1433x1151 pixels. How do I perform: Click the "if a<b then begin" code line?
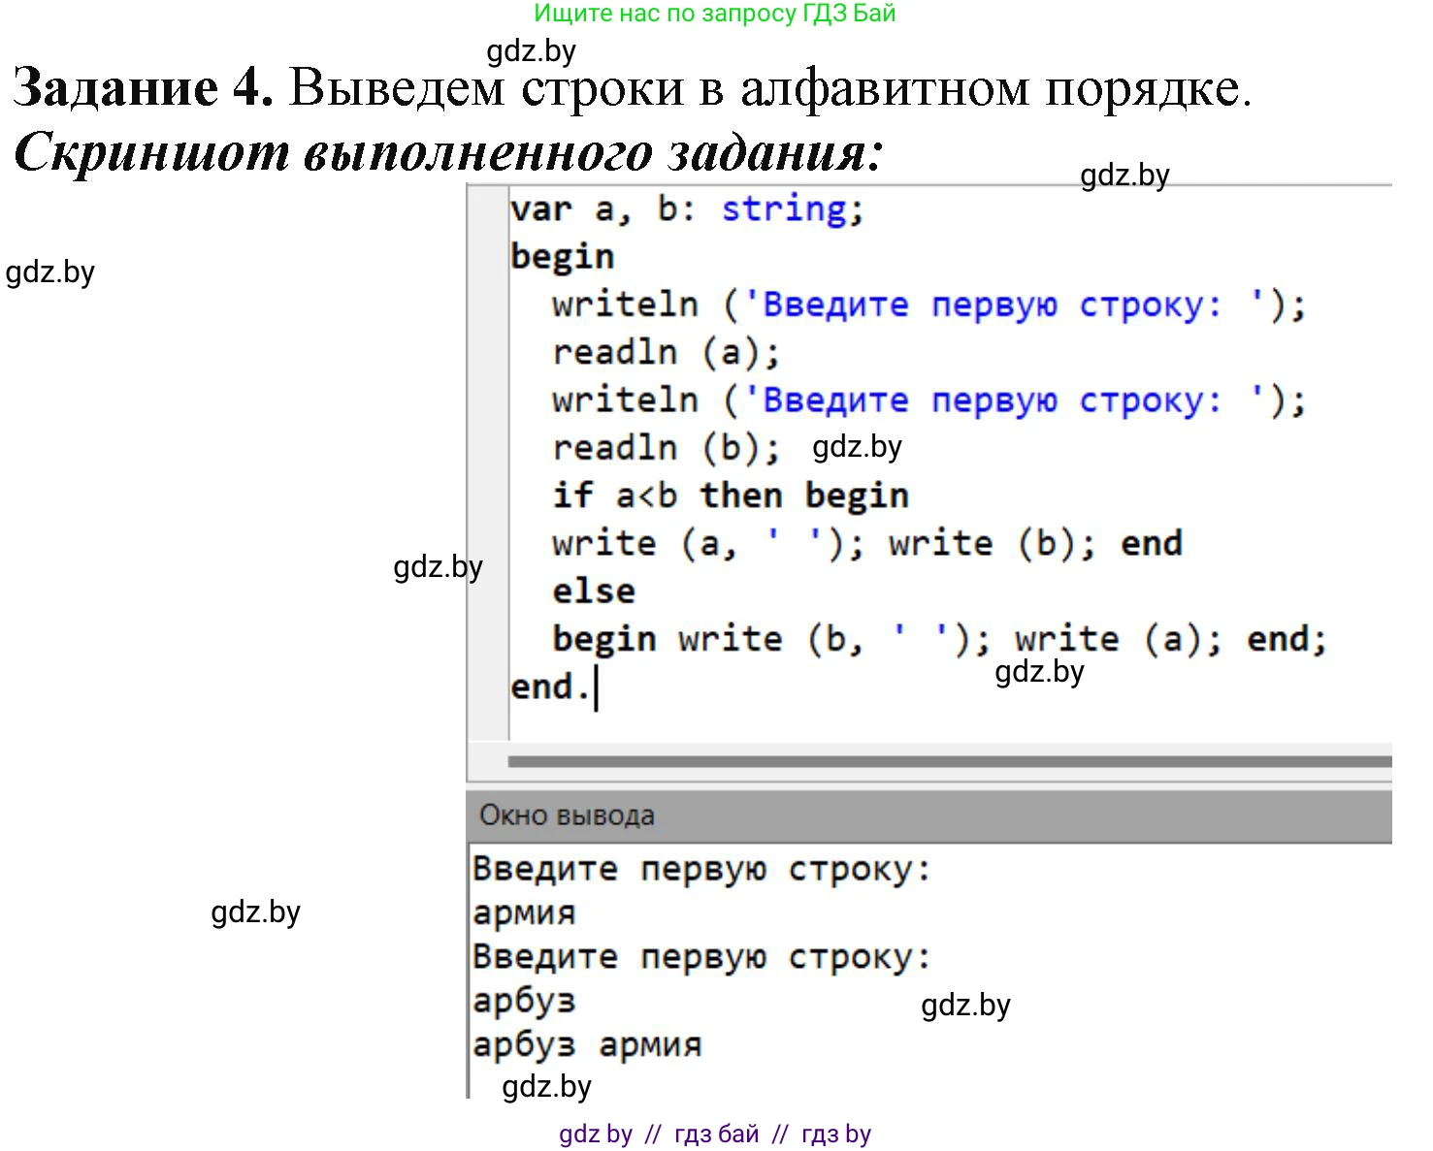[x=730, y=496]
